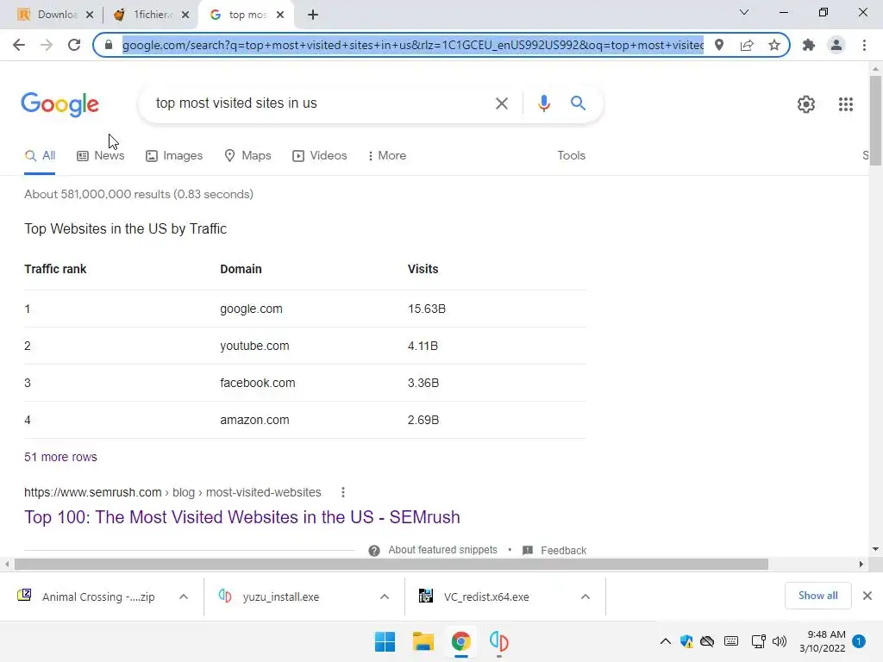Open the Windows Security tray icon
The width and height of the screenshot is (883, 662).
[686, 641]
